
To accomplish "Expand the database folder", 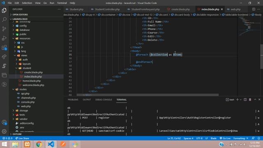I will pos(36,30).
